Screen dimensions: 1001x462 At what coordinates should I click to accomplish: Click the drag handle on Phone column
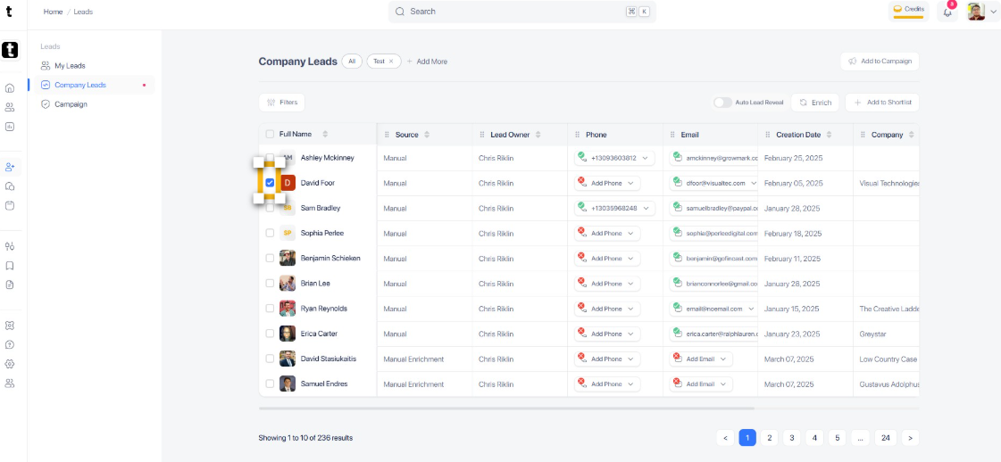coord(577,135)
